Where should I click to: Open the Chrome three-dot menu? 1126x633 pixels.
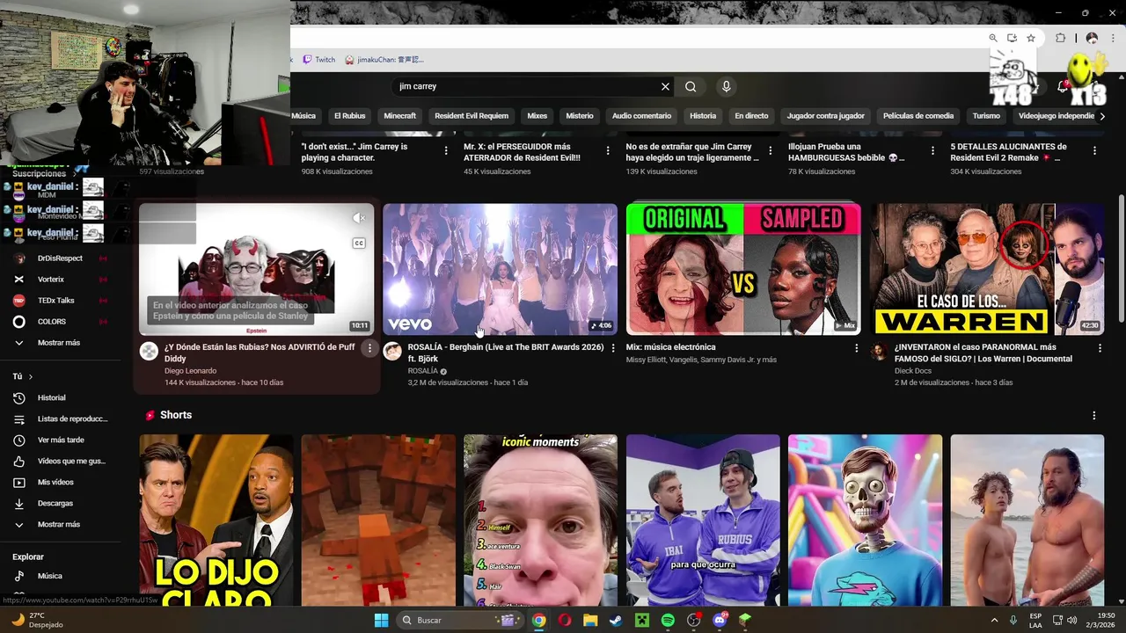(1111, 38)
